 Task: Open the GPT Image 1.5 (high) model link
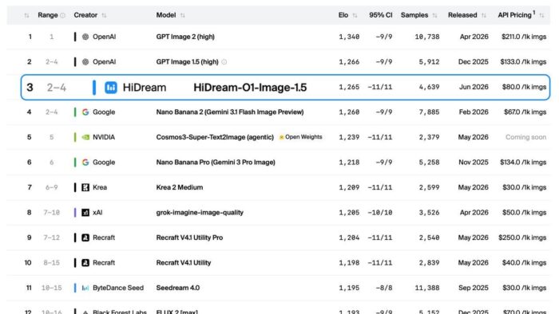(187, 62)
